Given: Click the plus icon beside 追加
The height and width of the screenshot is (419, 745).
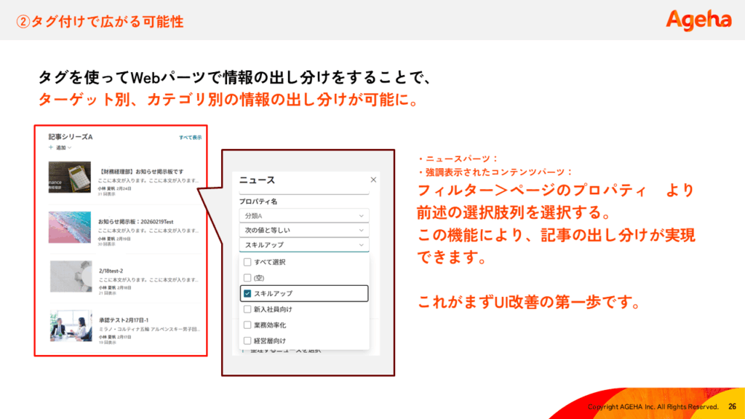Looking at the screenshot, I should [51, 148].
